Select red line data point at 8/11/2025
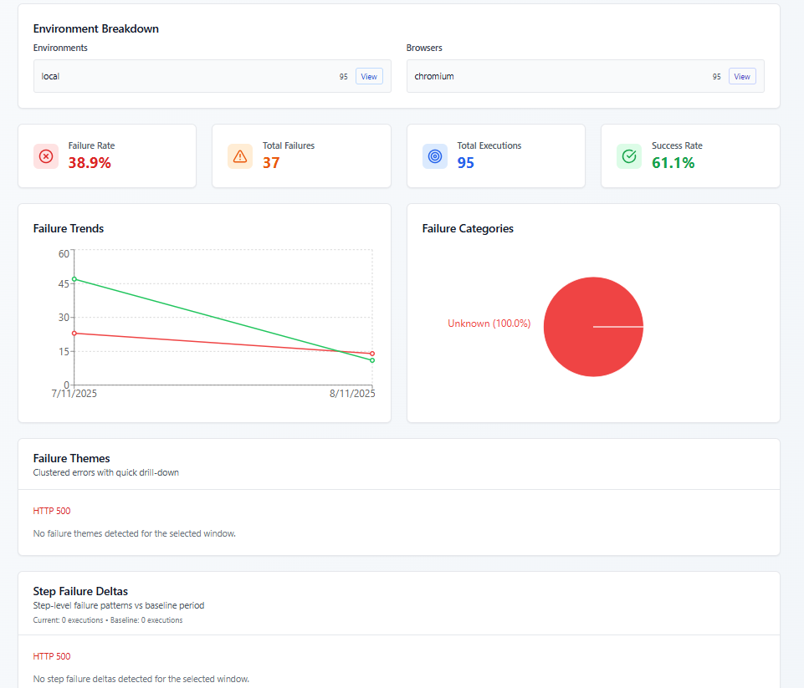This screenshot has height=688, width=804. 372,354
